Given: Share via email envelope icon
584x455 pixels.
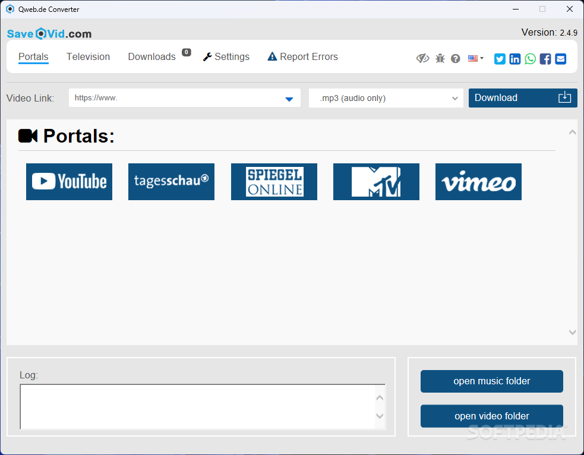Looking at the screenshot, I should pyautogui.click(x=561, y=59).
